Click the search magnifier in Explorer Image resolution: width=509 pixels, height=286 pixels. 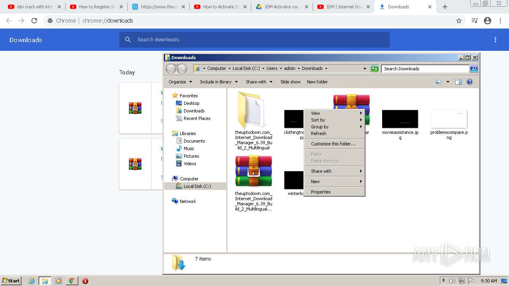pyautogui.click(x=474, y=69)
